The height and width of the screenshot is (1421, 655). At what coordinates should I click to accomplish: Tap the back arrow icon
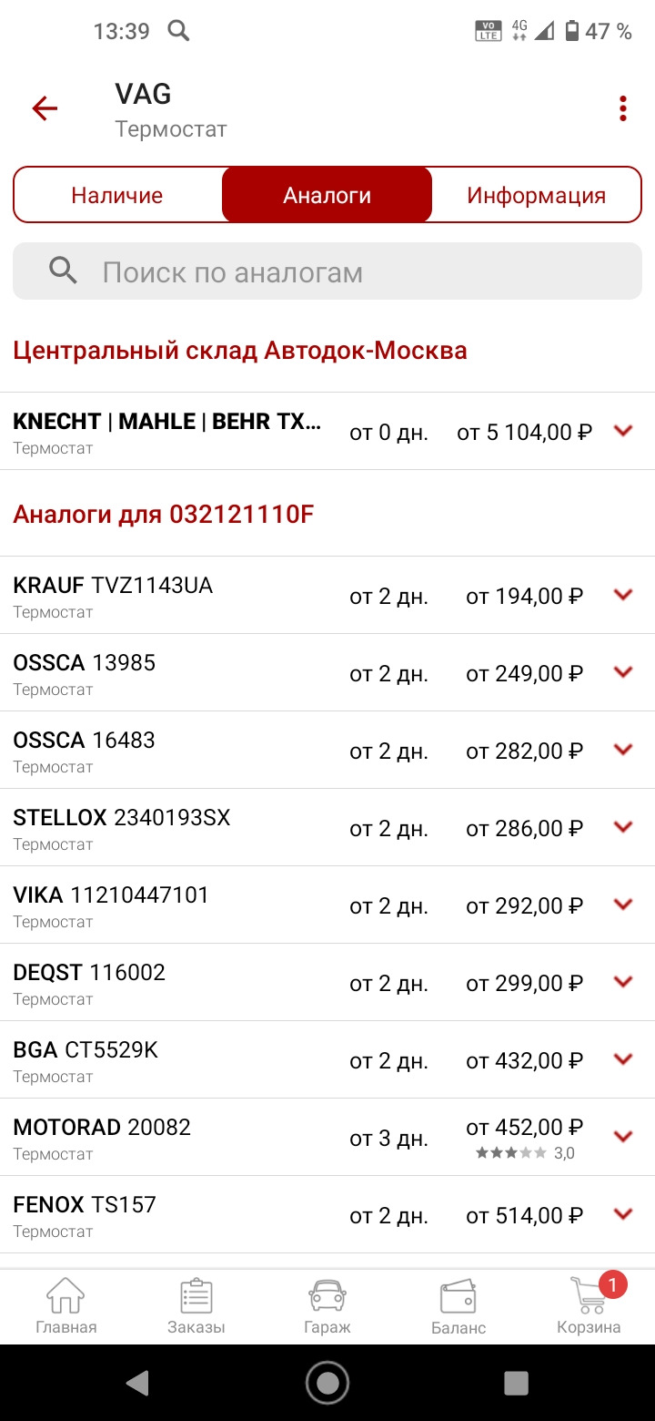45,109
